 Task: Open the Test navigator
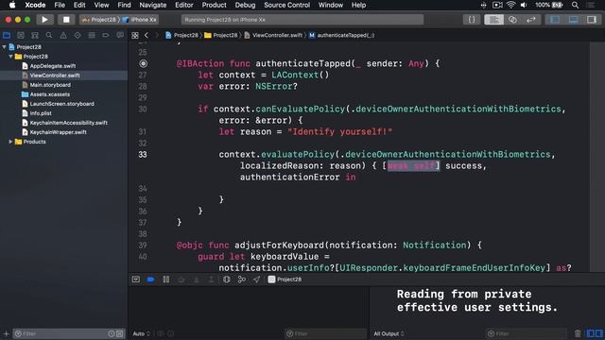78,35
